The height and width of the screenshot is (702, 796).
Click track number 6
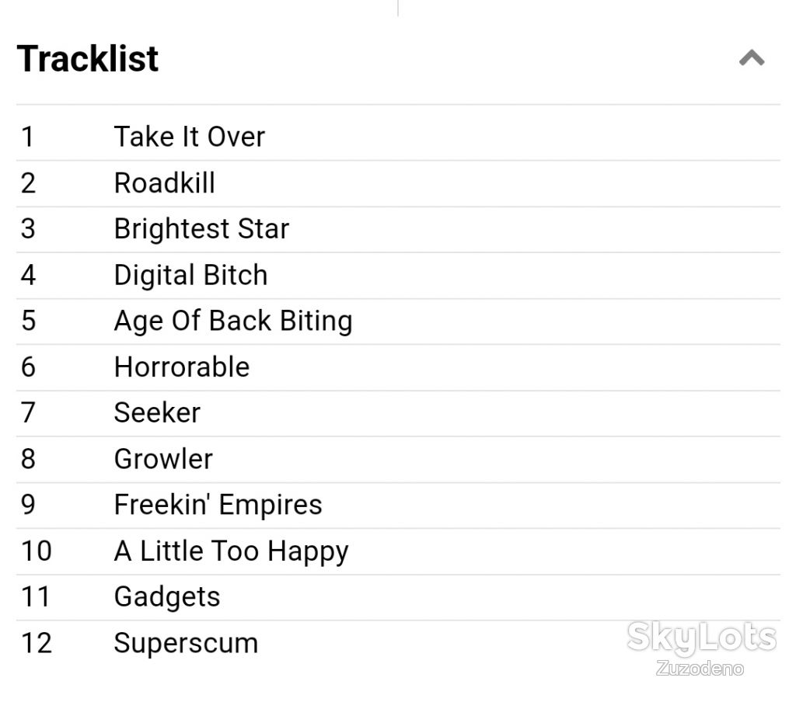pyautogui.click(x=29, y=367)
